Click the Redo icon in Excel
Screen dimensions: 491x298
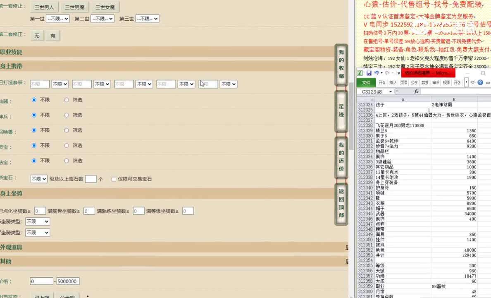click(387, 73)
